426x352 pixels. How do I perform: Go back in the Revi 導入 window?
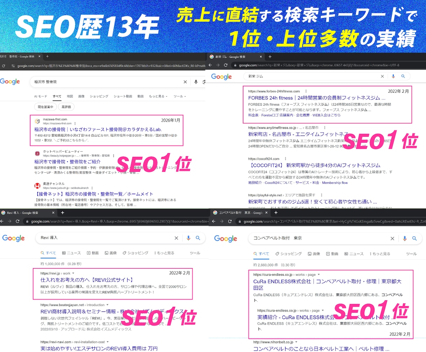[2, 222]
